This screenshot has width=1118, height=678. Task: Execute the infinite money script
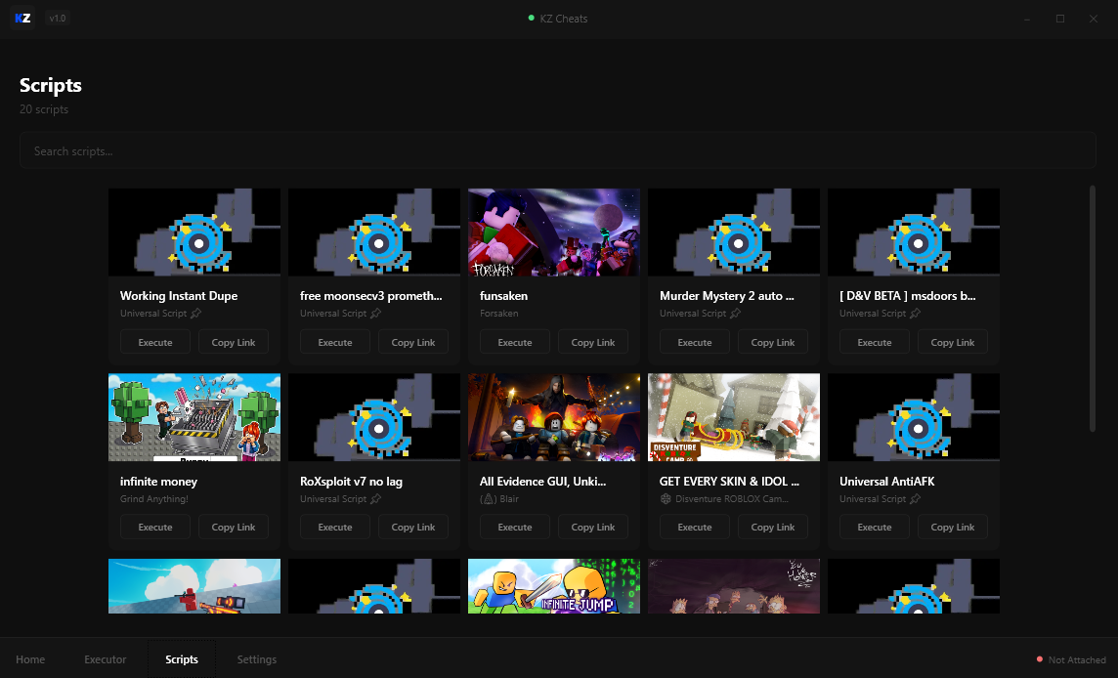pyautogui.click(x=155, y=527)
